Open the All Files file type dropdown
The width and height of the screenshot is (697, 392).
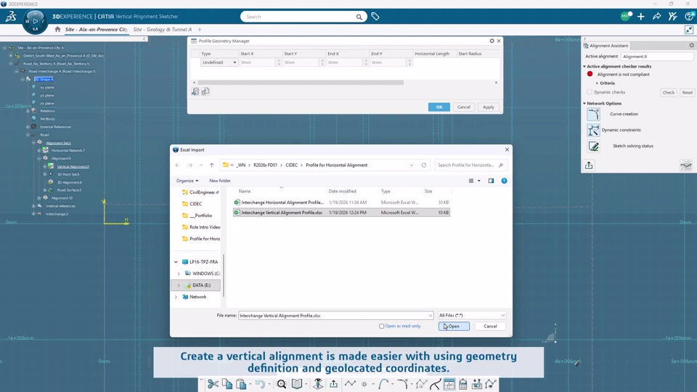(472, 316)
